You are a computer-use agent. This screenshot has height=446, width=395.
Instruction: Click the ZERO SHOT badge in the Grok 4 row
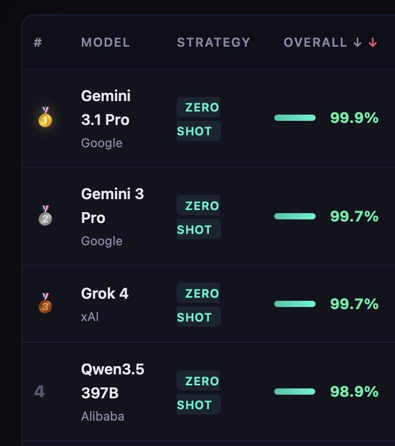(x=199, y=305)
